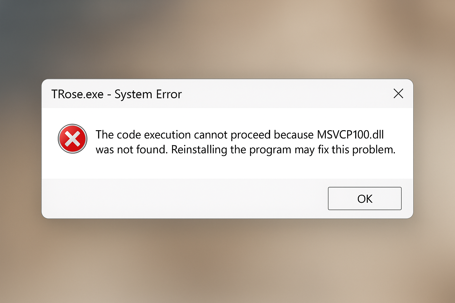
Task: Click the MSVCP100.dll filename in the message
Action: coord(350,135)
